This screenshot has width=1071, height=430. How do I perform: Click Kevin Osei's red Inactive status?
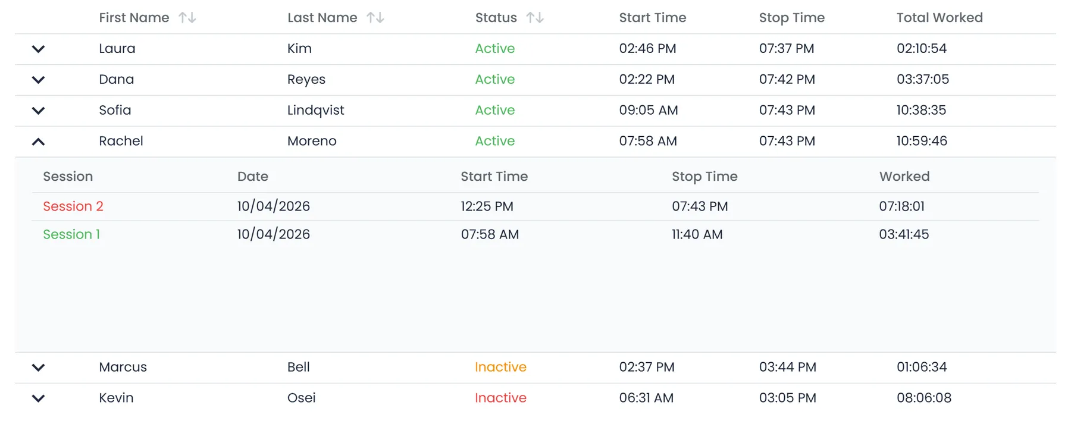(x=501, y=398)
